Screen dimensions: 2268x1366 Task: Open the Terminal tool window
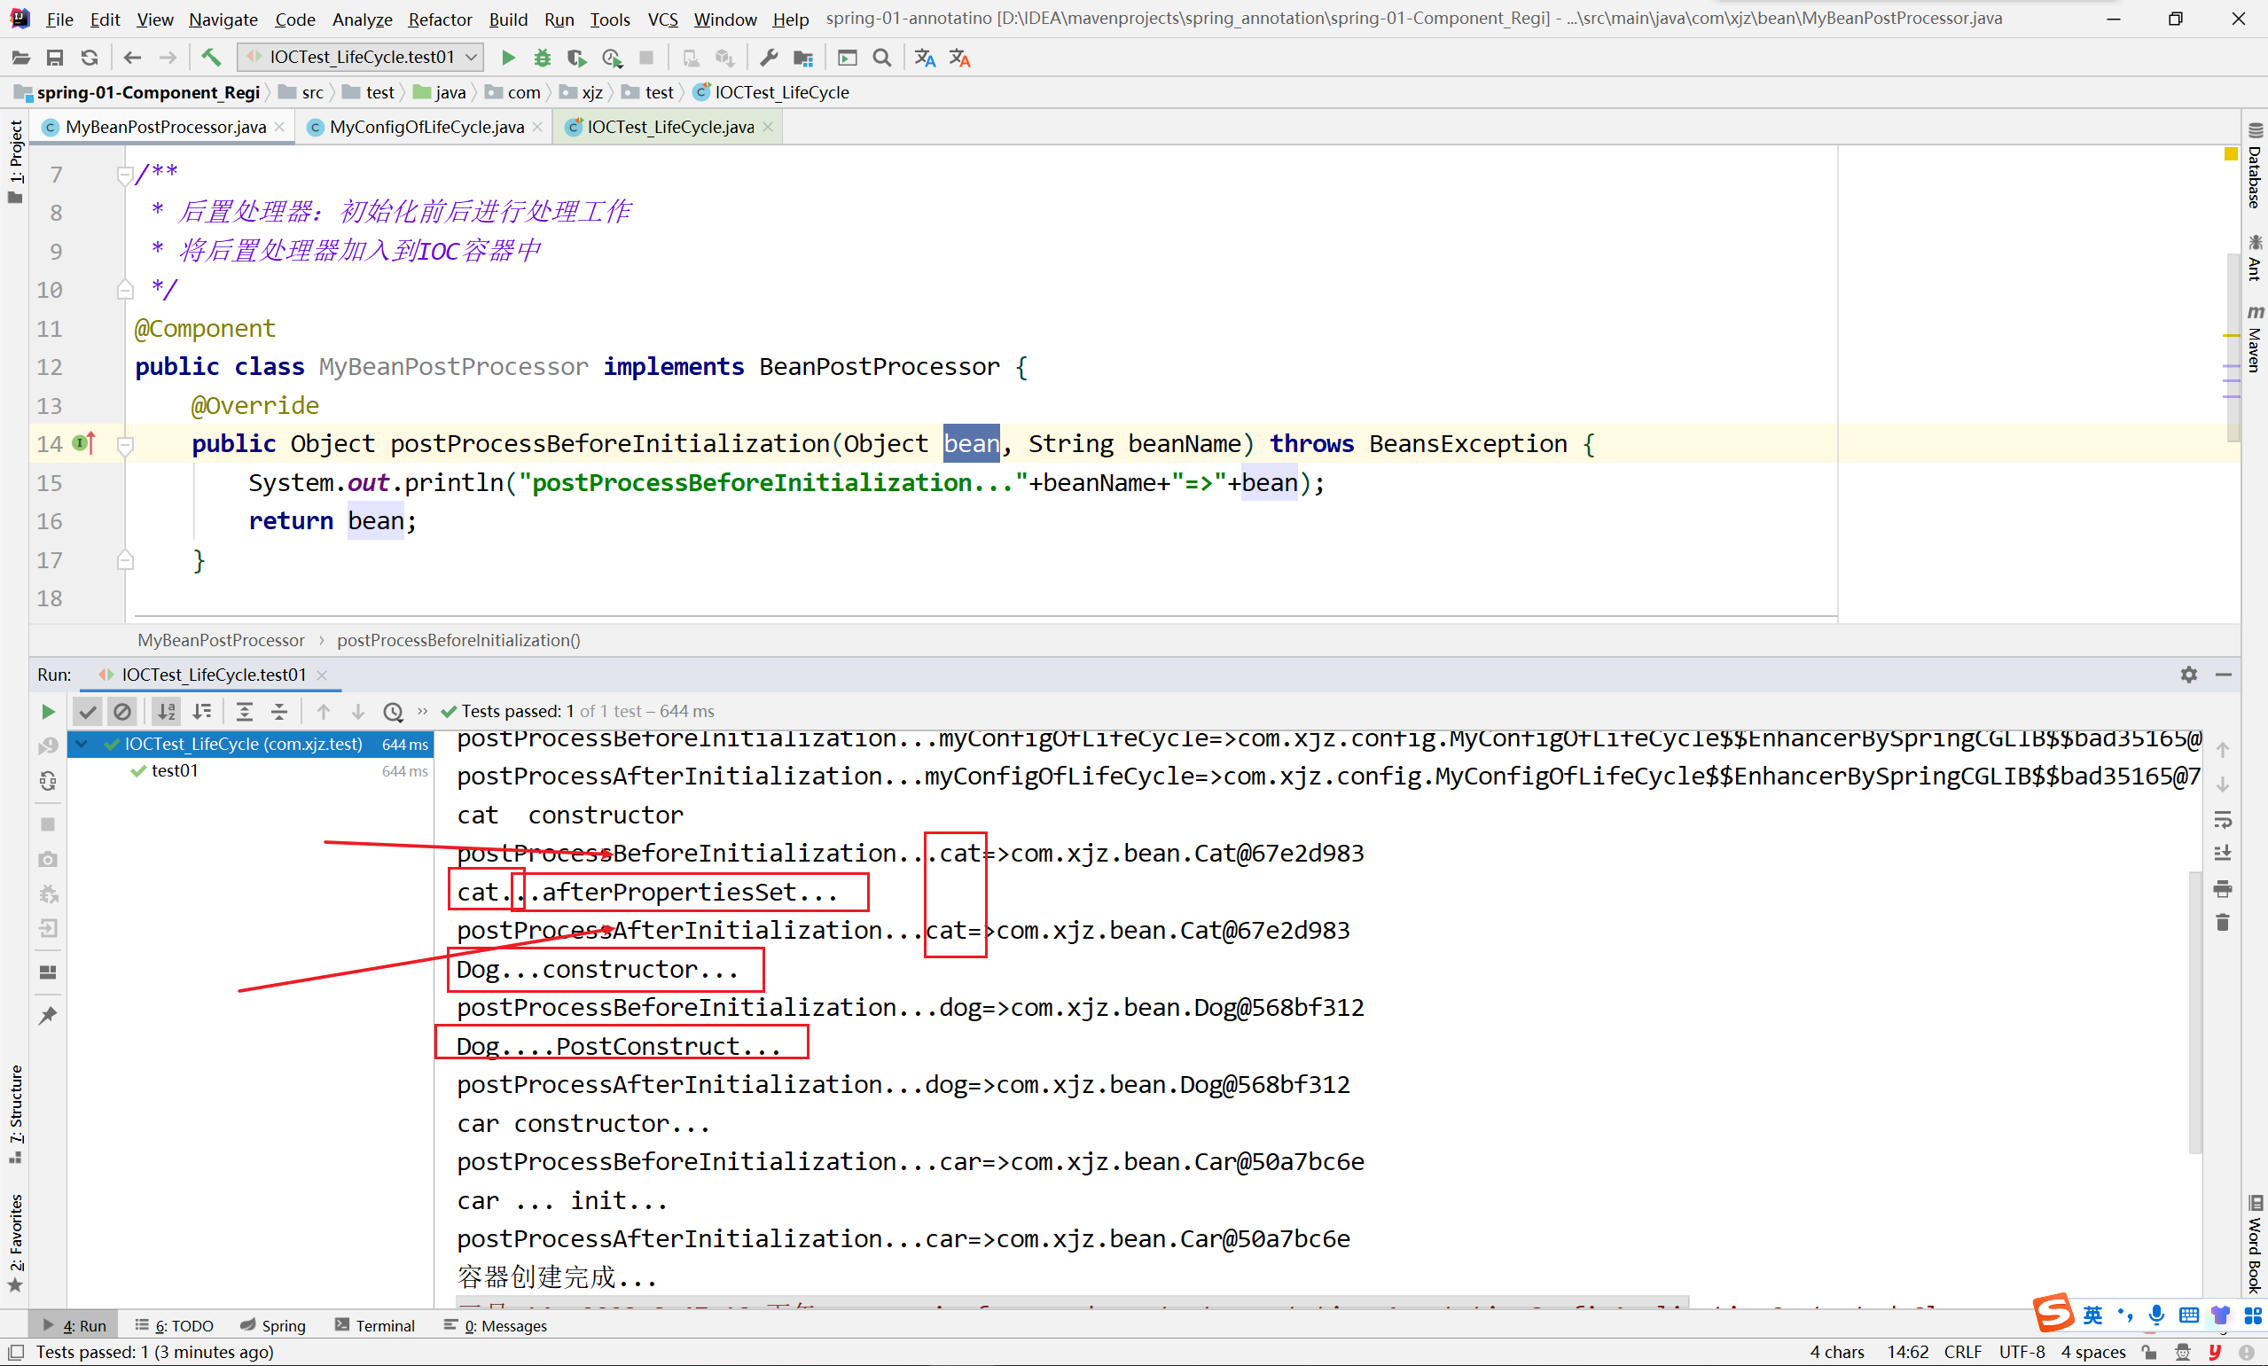[x=375, y=1325]
